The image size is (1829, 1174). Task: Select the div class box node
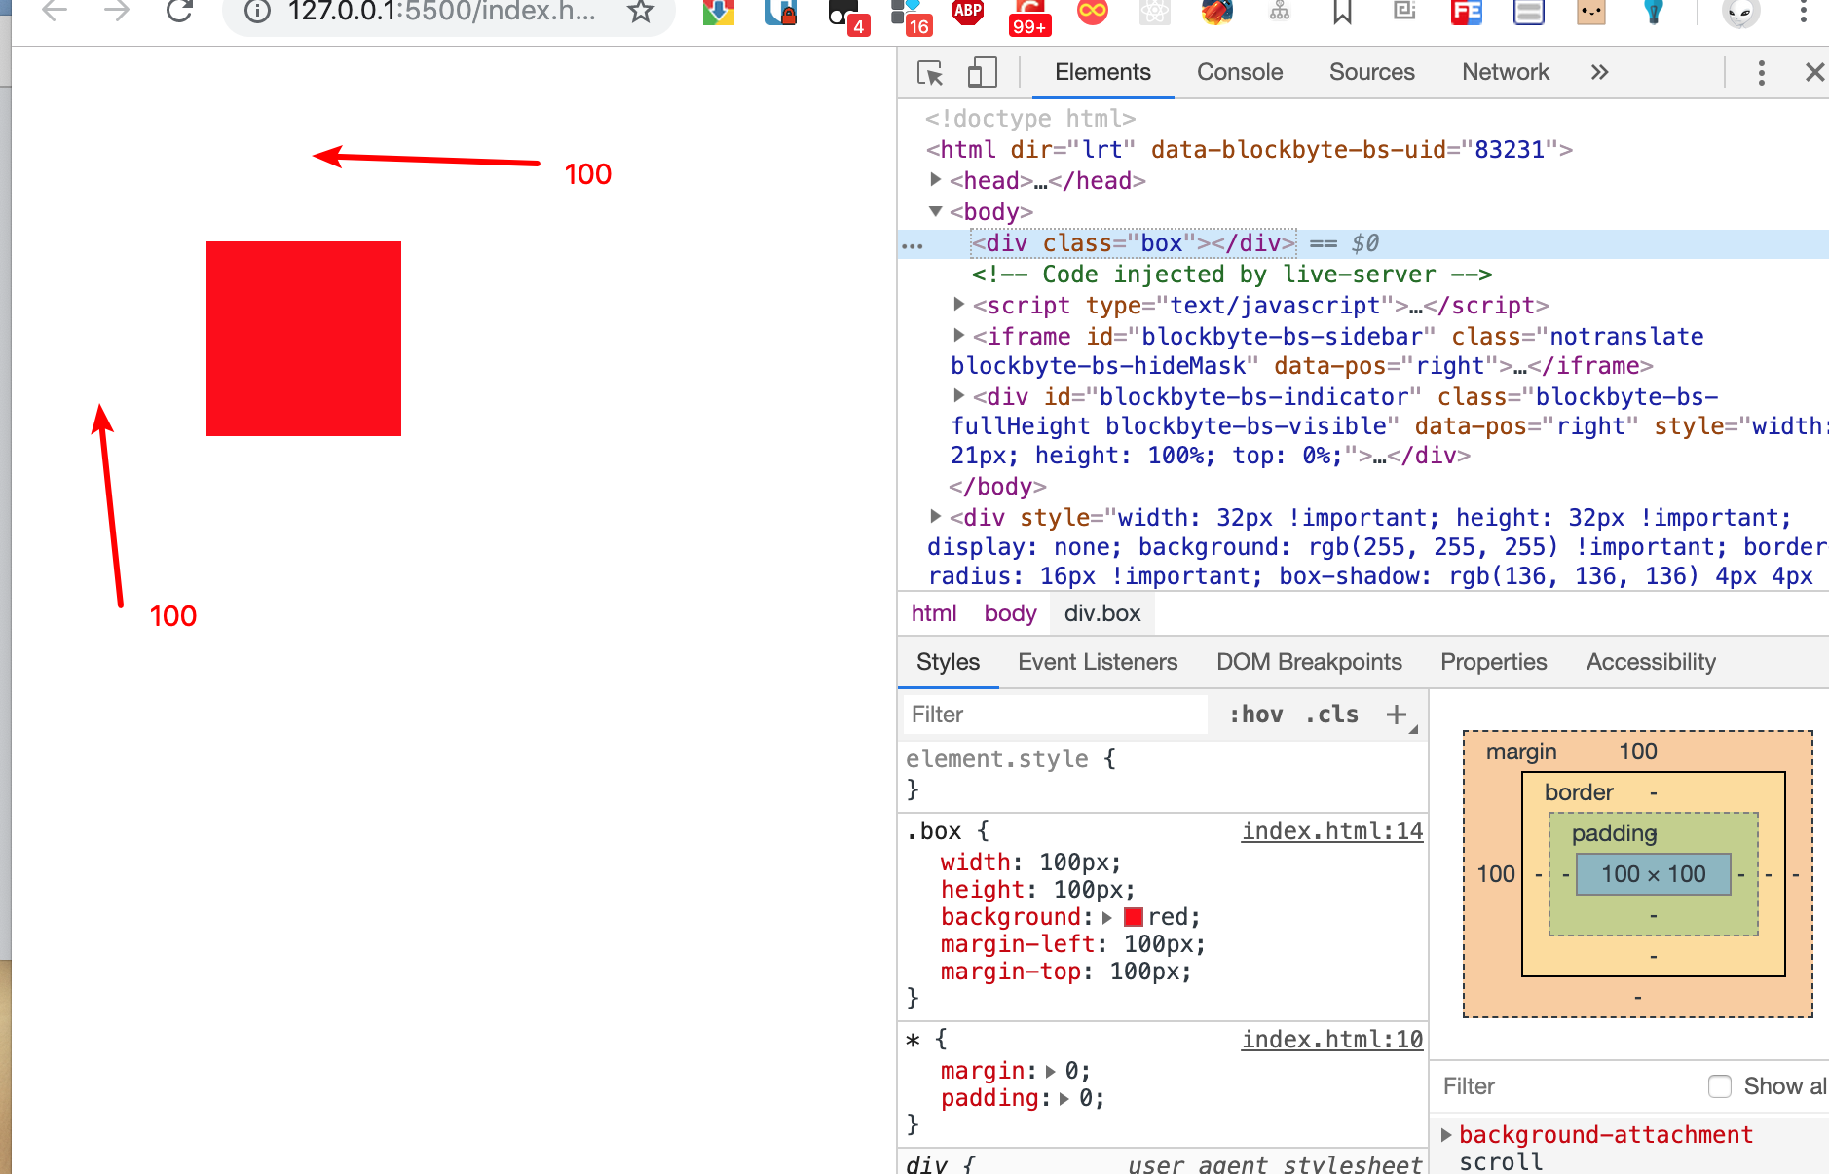[1134, 243]
